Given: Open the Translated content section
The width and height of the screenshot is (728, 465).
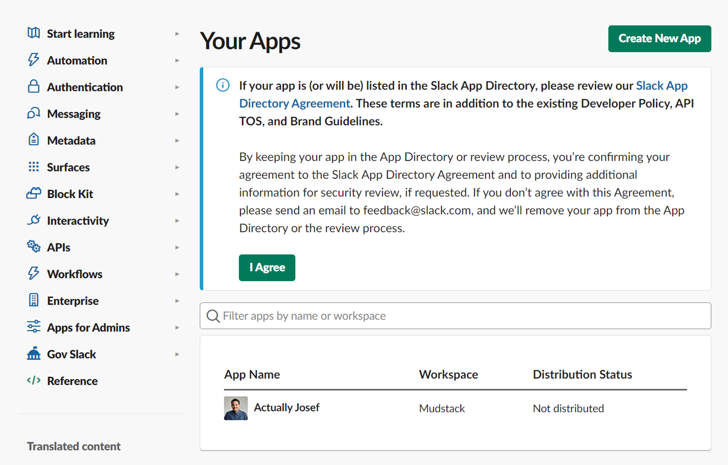Looking at the screenshot, I should [74, 446].
